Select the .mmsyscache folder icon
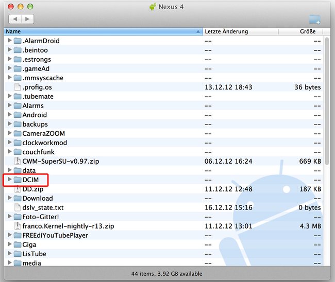The height and width of the screenshot is (282, 335). click(x=18, y=78)
